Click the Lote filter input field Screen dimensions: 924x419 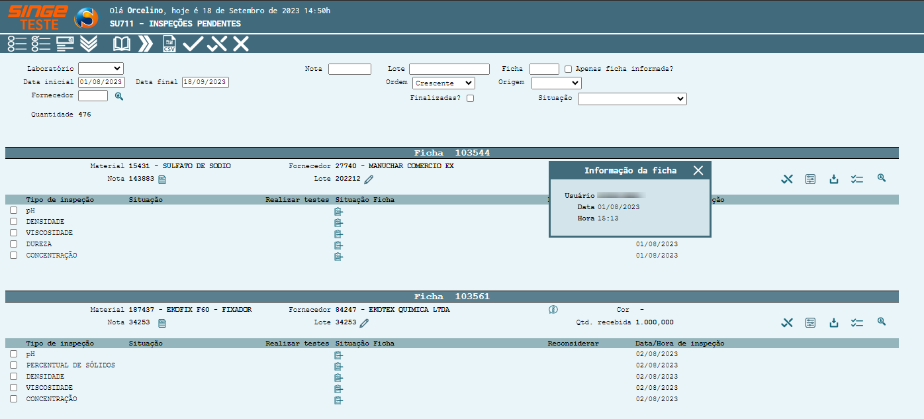(449, 69)
